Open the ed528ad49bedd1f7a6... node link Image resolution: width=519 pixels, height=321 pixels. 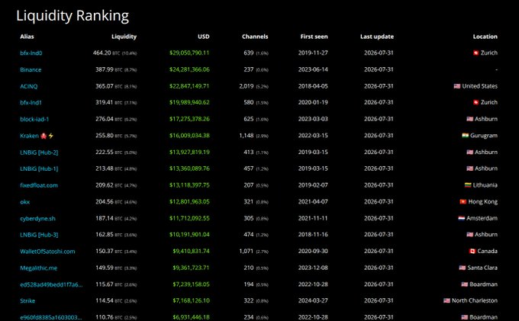51,284
